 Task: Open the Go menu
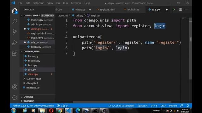coord(58,3)
